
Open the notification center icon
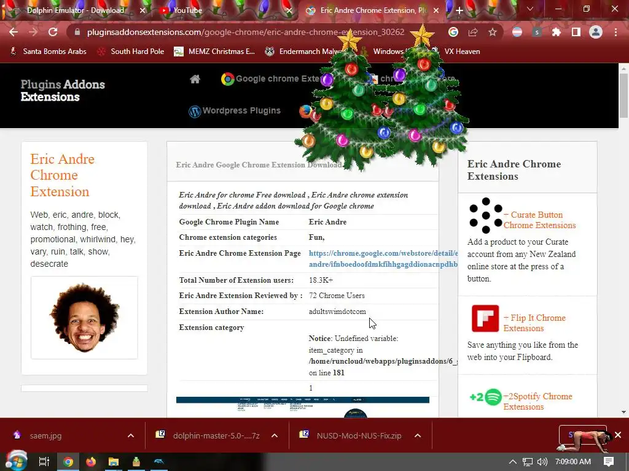(609, 462)
